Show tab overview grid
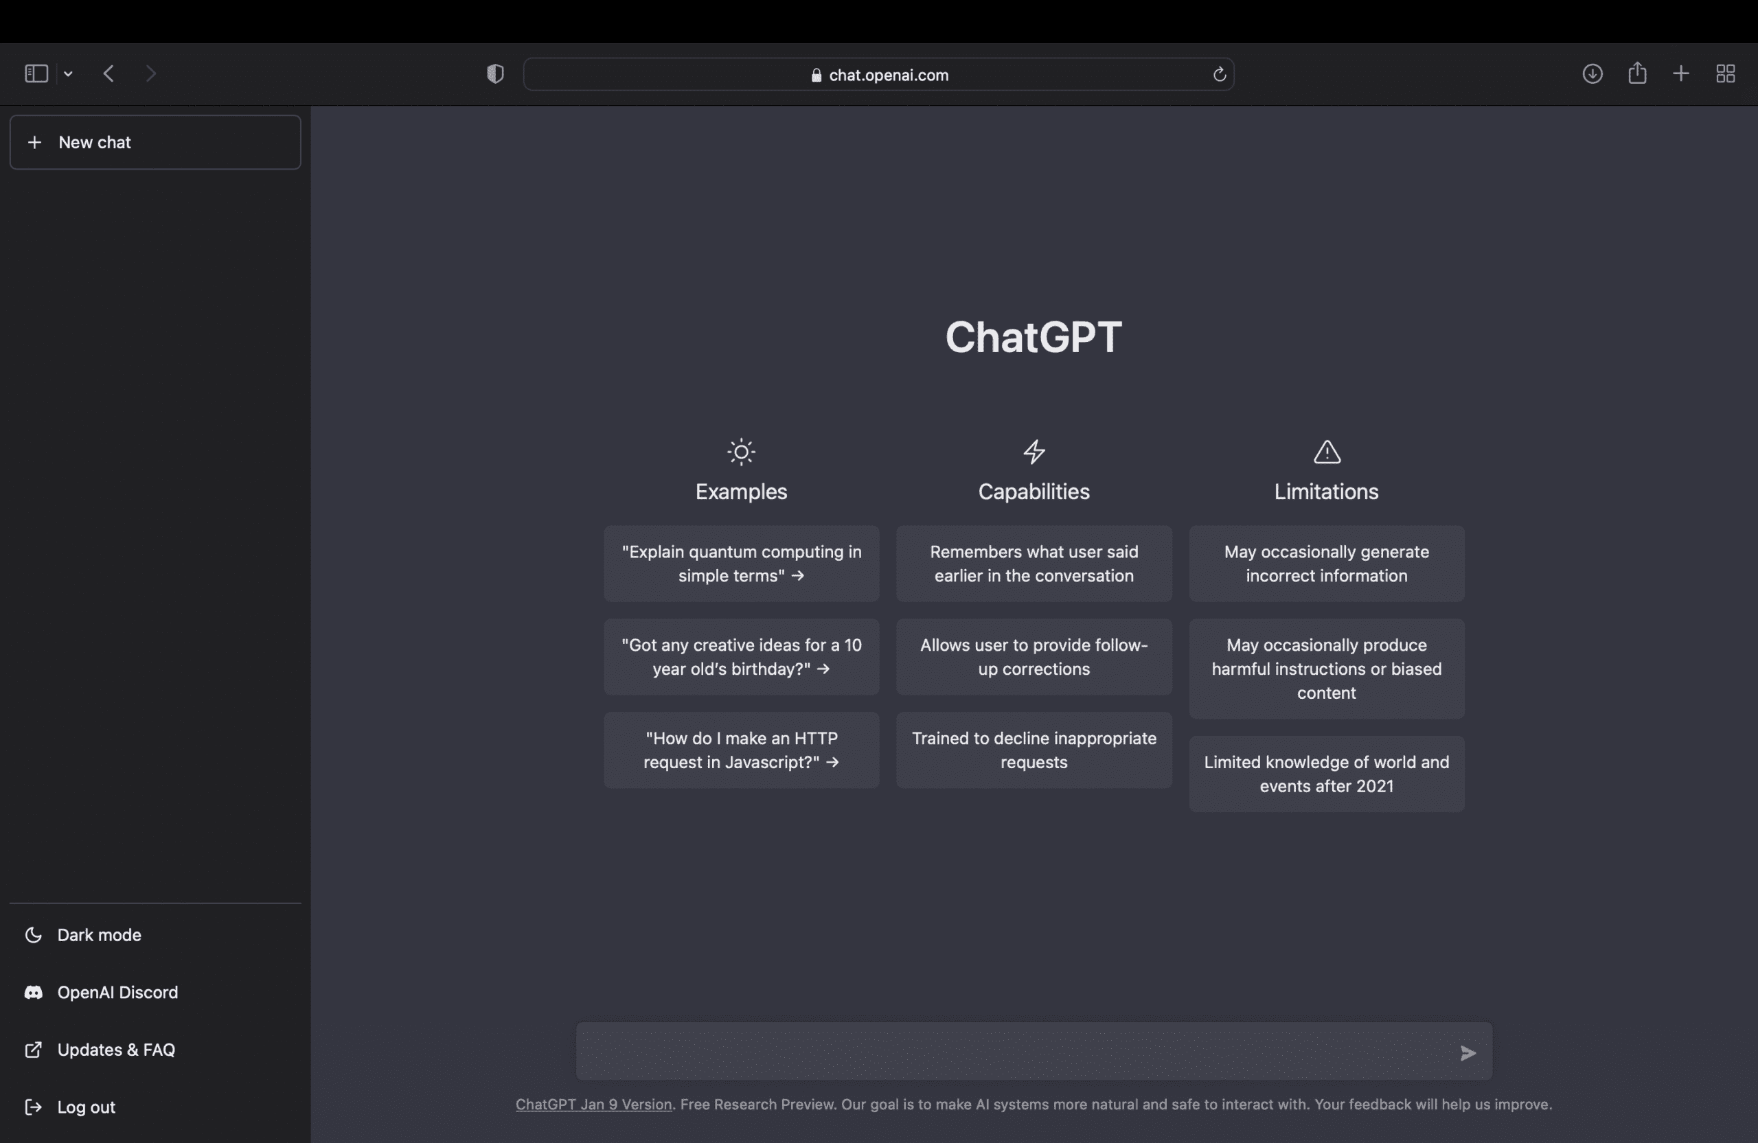1758x1143 pixels. 1726,74
